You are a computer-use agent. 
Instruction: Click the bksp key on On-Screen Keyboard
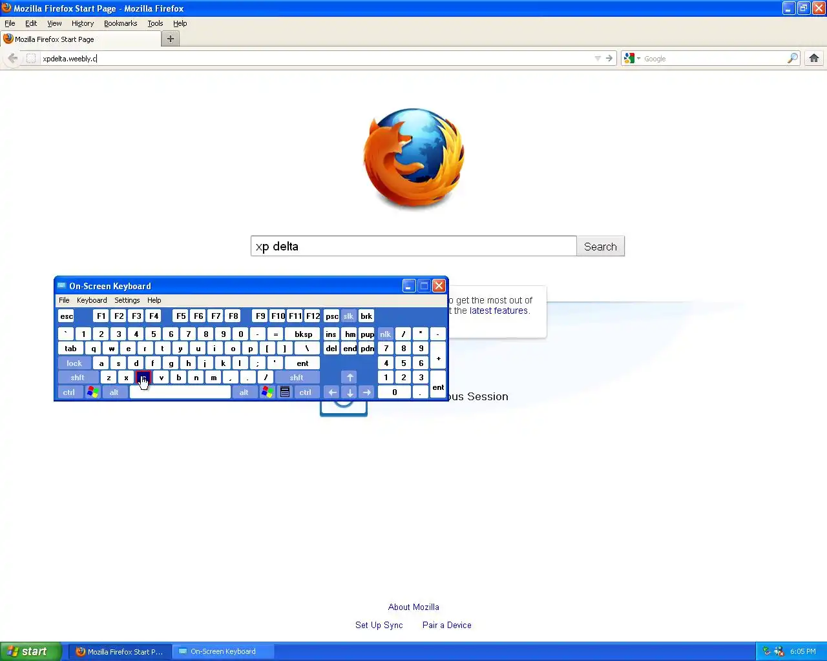coord(303,334)
